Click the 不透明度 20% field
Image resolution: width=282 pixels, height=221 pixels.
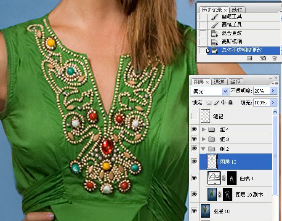click(x=262, y=91)
